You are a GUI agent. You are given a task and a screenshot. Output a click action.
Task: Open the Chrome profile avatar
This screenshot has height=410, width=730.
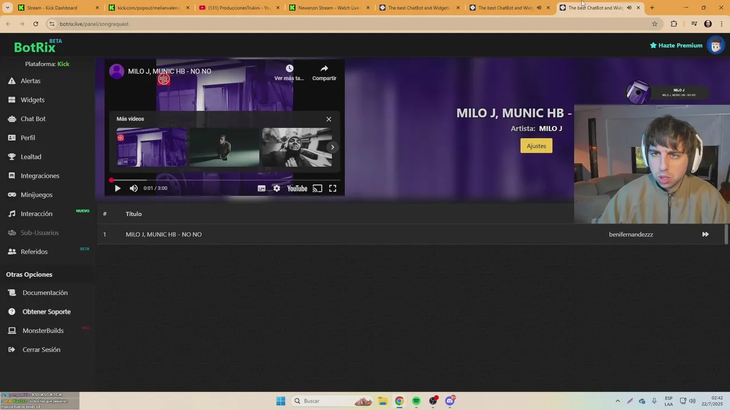click(x=708, y=24)
